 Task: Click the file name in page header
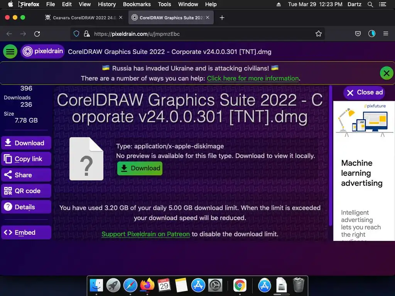click(170, 52)
